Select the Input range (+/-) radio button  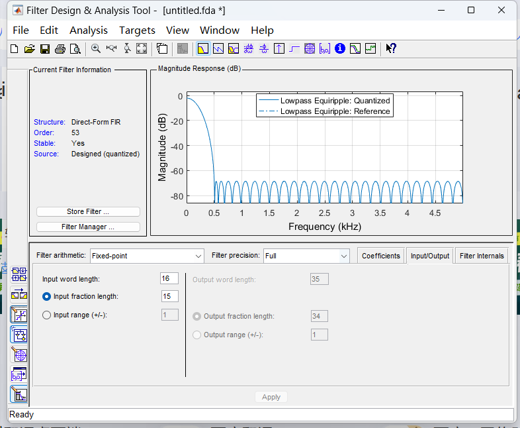(46, 315)
